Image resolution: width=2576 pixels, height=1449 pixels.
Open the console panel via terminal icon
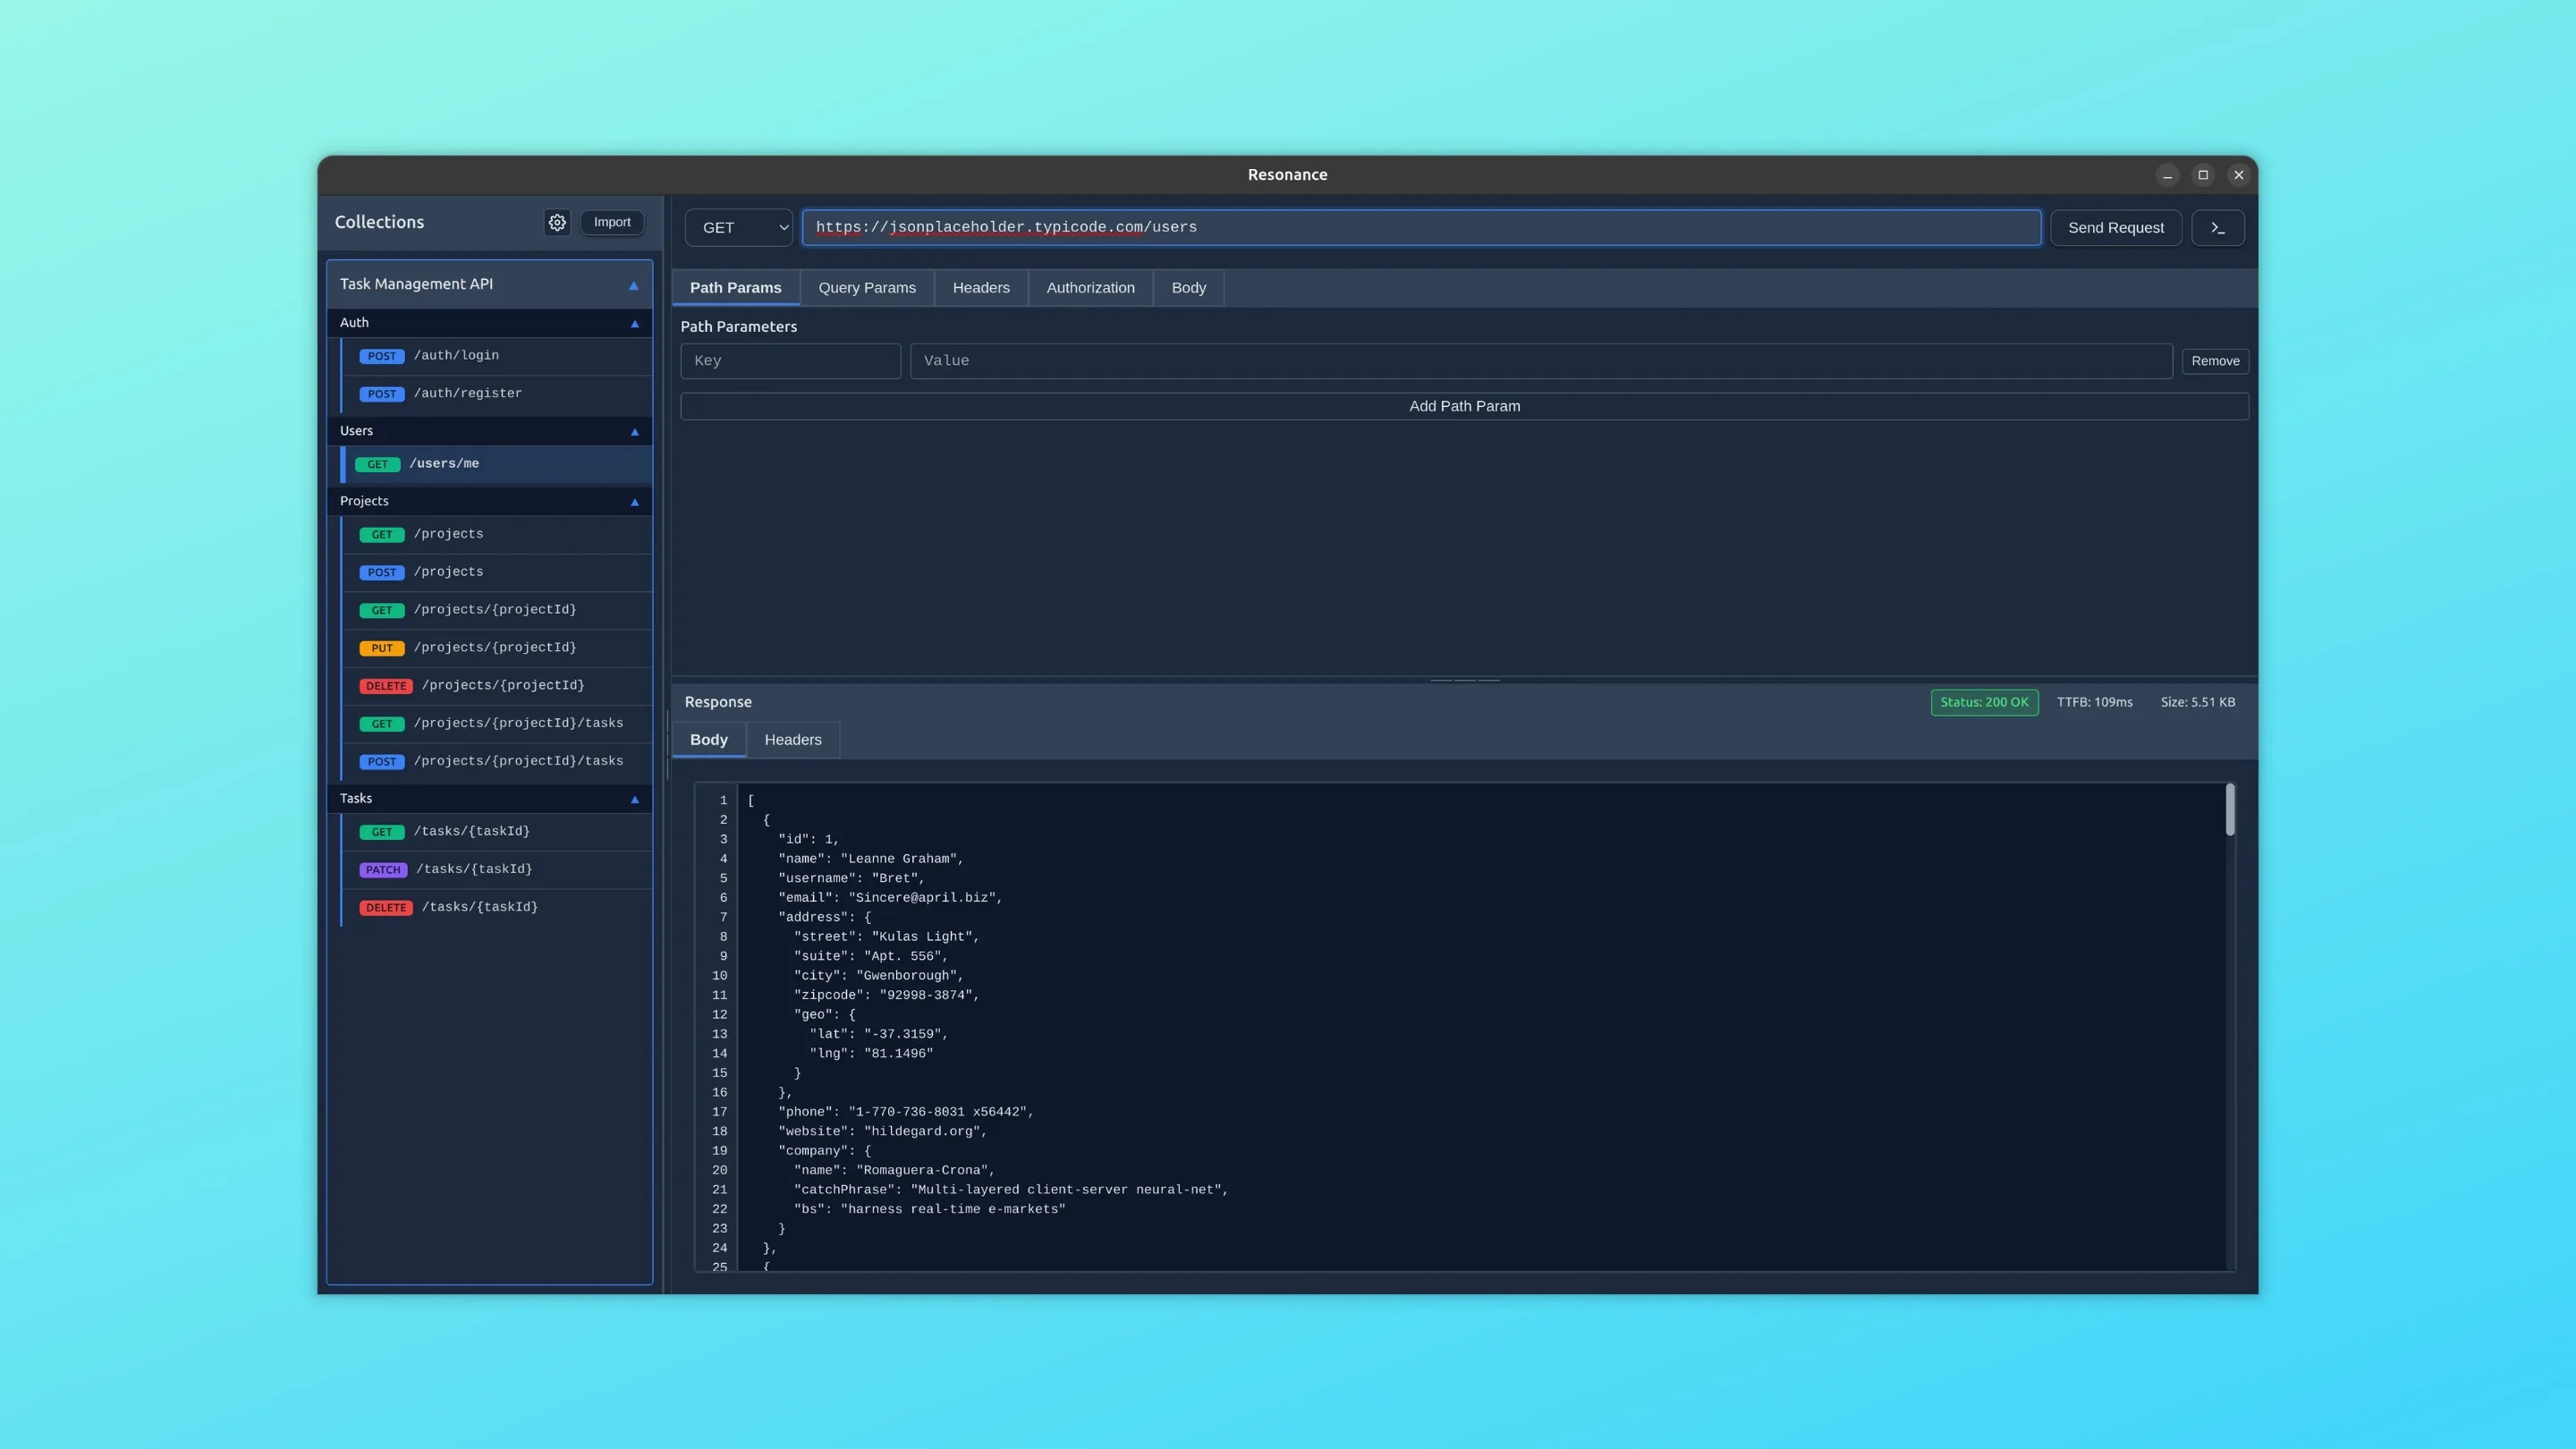click(2218, 227)
